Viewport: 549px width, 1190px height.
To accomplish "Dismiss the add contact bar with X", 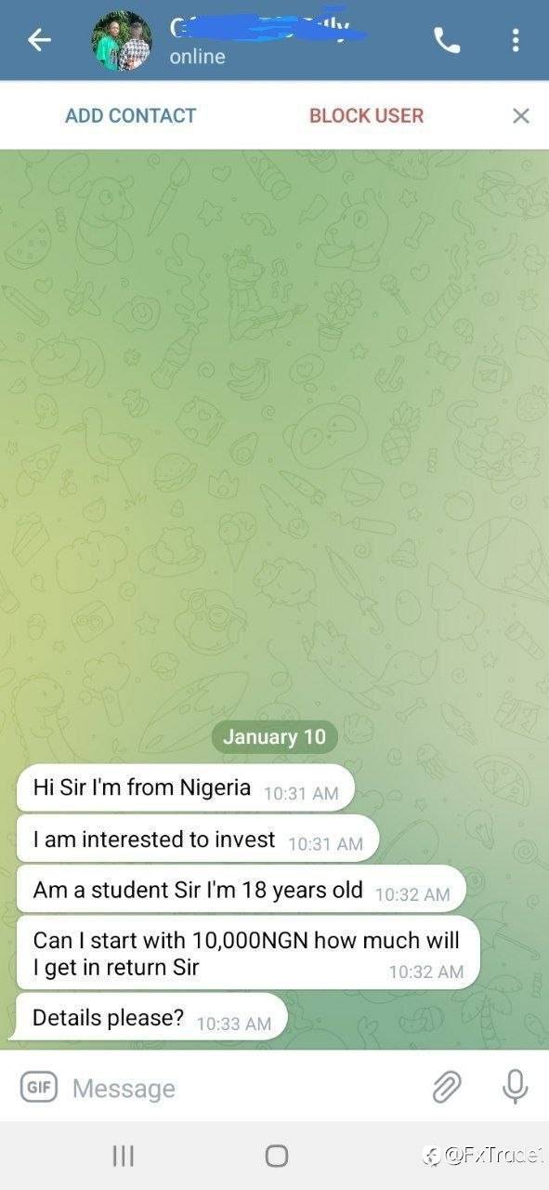I will 521,115.
